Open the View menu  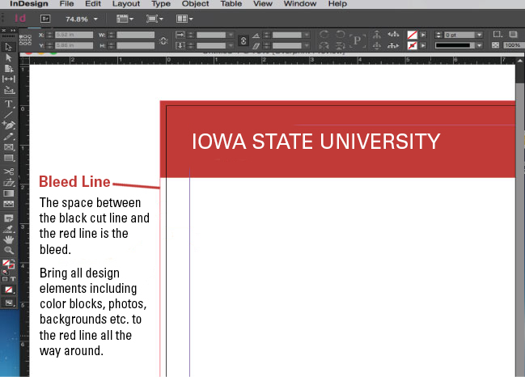tap(262, 4)
